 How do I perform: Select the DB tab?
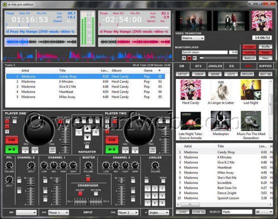(x=182, y=66)
